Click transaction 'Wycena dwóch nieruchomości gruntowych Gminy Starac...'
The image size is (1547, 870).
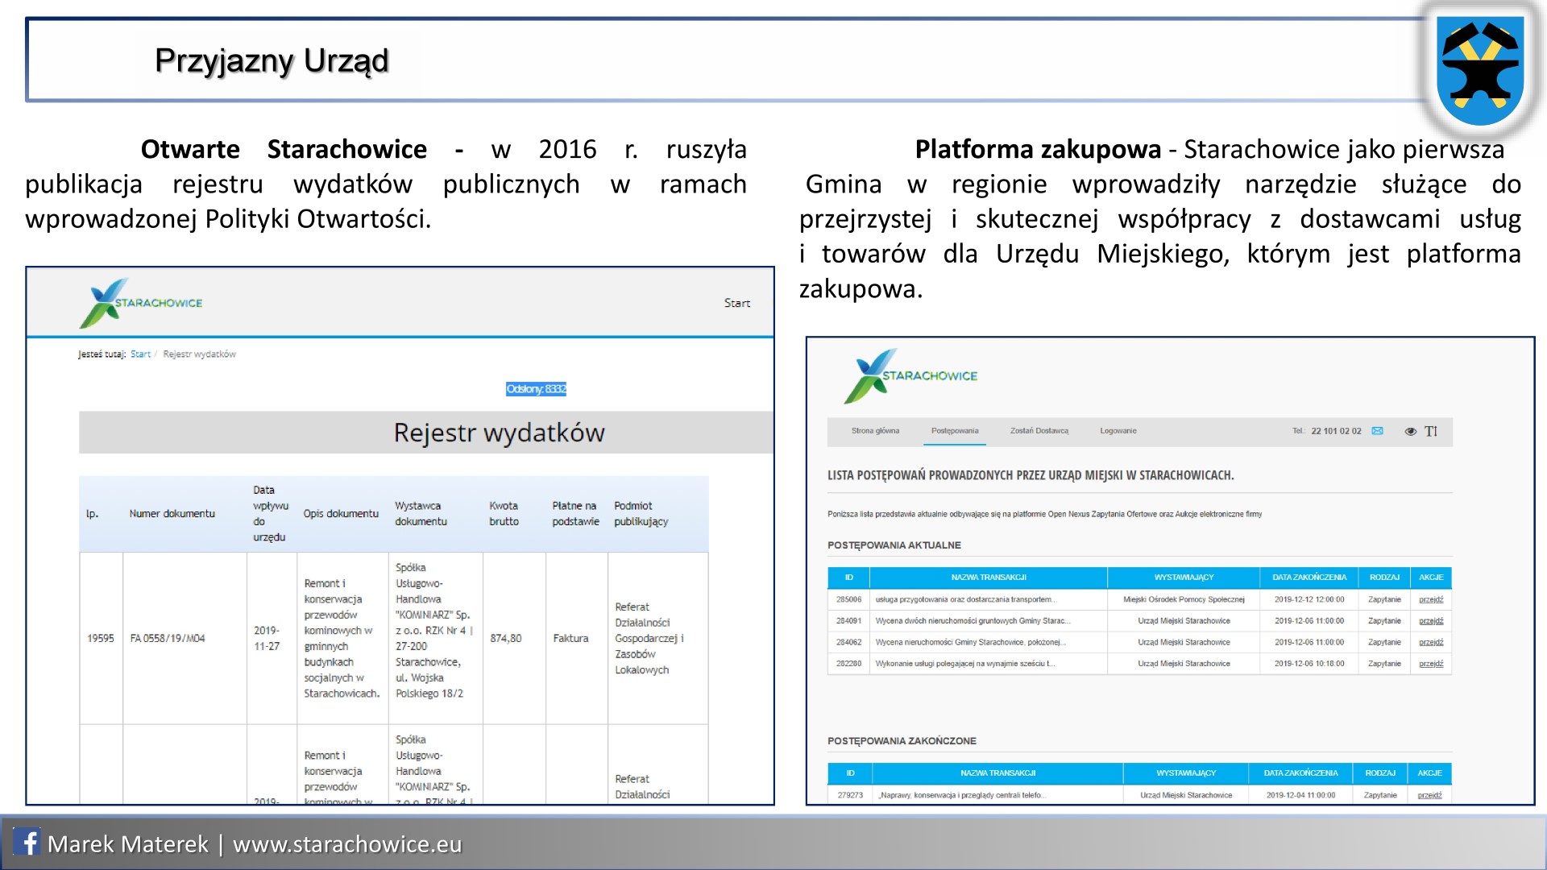coord(973,621)
